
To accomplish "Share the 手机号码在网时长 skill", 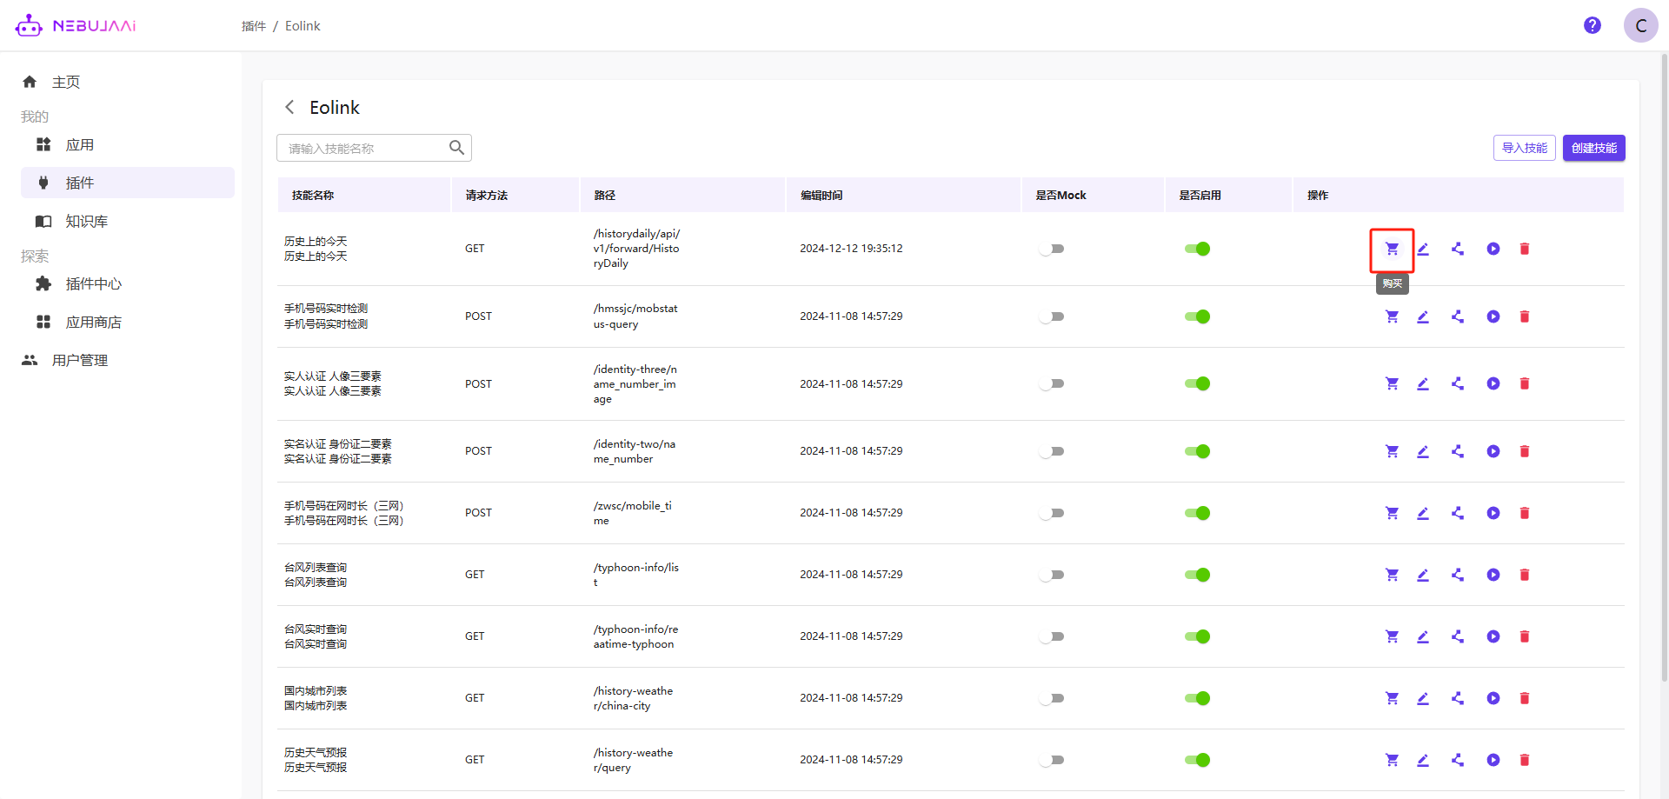I will coord(1458,513).
